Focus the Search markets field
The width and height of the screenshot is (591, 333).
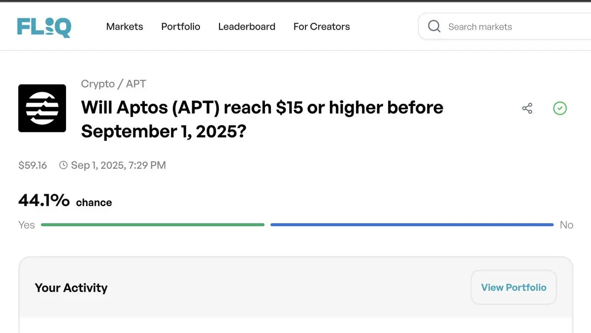[504, 27]
